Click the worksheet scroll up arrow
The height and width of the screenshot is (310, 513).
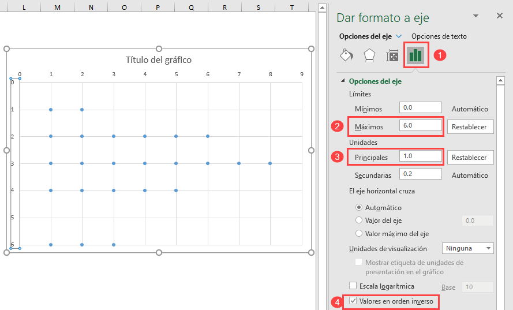tap(322, 8)
